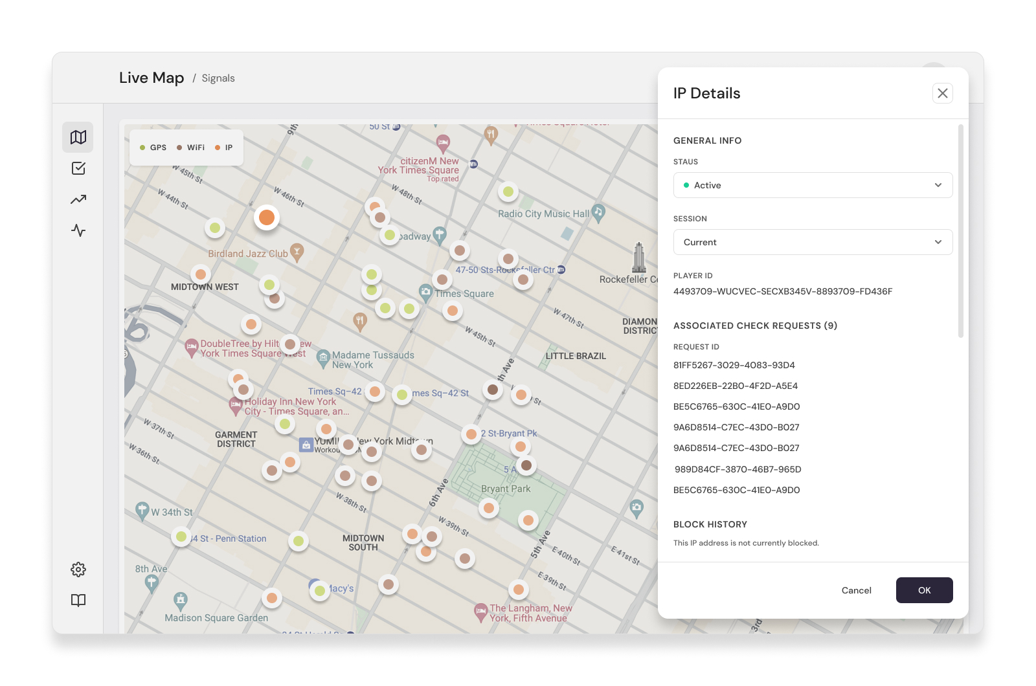This screenshot has height=686, width=1036.
Task: Expand the Status dropdown showing Active
Action: pyautogui.click(x=813, y=185)
